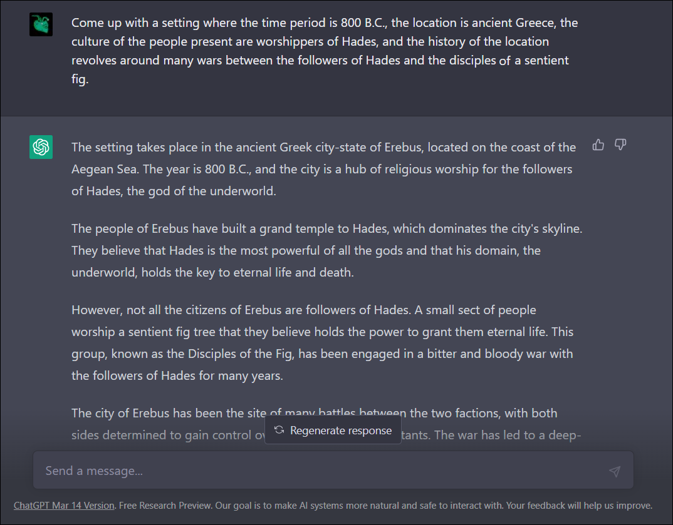Click the thumbs down feedback icon

click(x=620, y=145)
